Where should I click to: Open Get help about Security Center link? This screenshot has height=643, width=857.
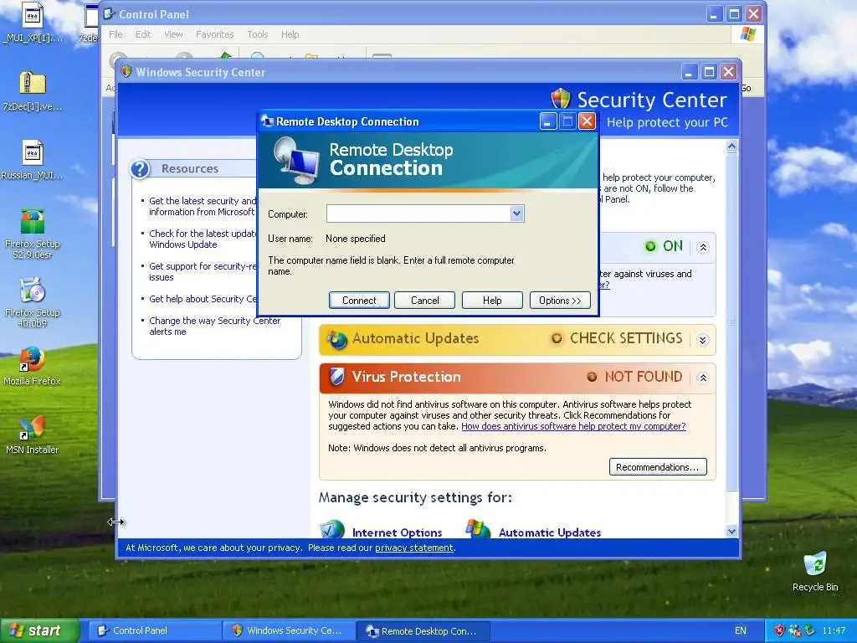point(203,299)
